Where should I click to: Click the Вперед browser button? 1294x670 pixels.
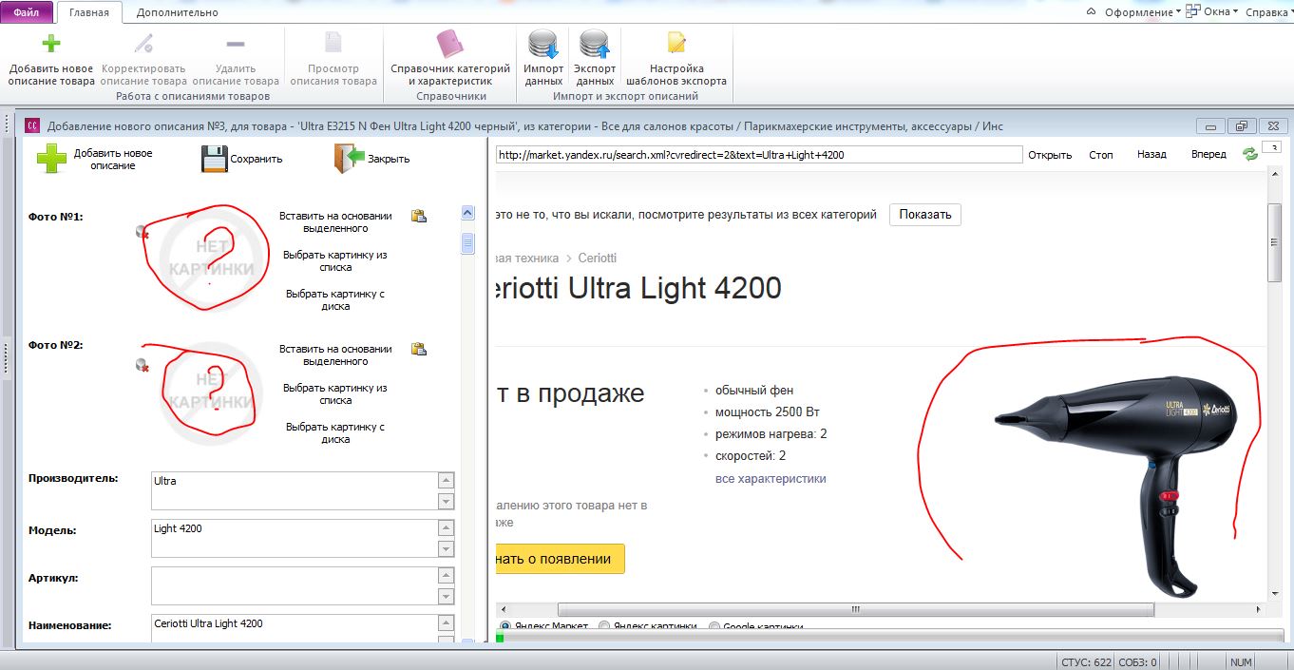pyautogui.click(x=1208, y=155)
